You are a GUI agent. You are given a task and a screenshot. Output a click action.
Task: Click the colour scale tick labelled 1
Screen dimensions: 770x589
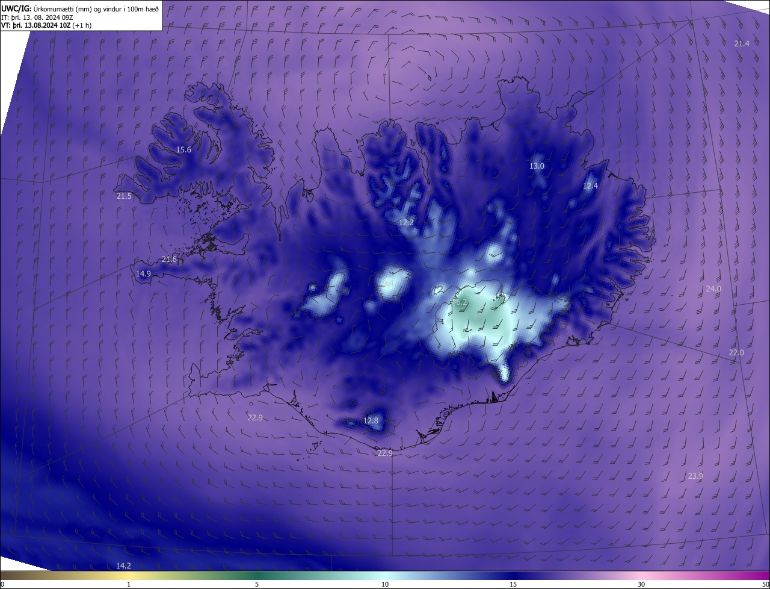tap(129, 584)
